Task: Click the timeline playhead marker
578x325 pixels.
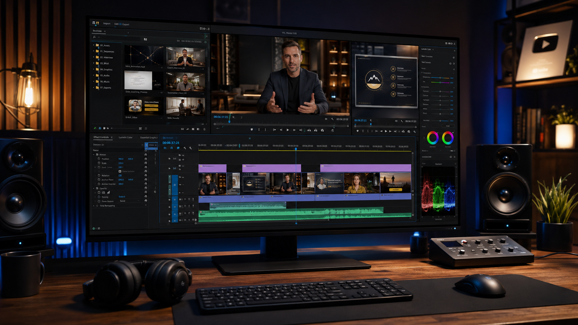Action: point(296,149)
